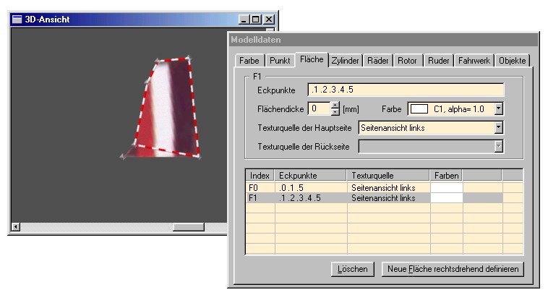Expand the Farbe C1 alpha dropdown

pyautogui.click(x=498, y=109)
